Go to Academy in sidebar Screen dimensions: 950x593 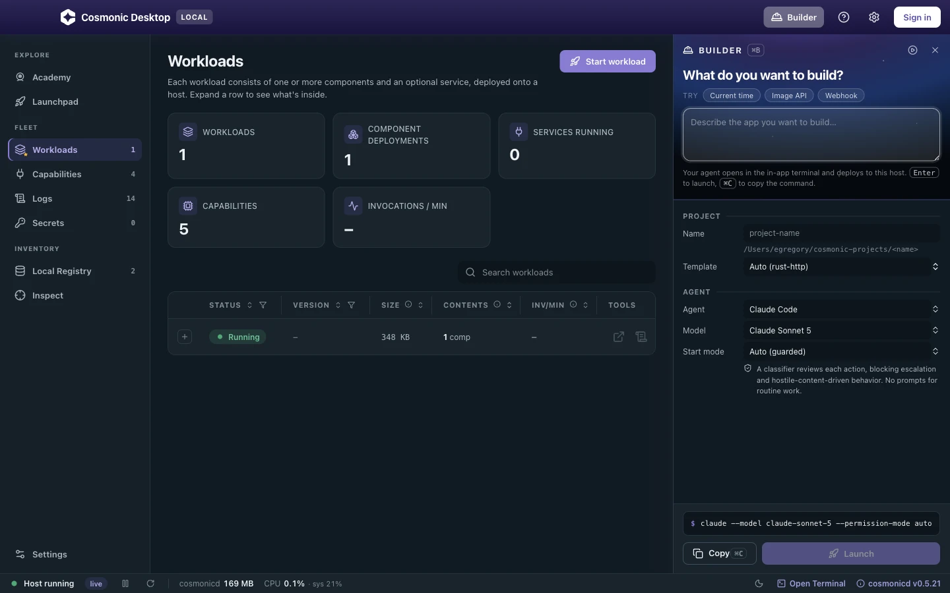click(75, 77)
